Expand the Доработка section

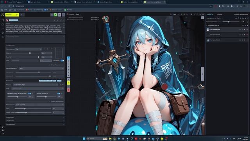click(35, 121)
